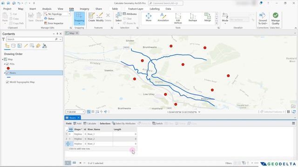Screen dimensions: 298x167
Task: Collapse the Rivers layer expander
Action: click(x=5, y=73)
